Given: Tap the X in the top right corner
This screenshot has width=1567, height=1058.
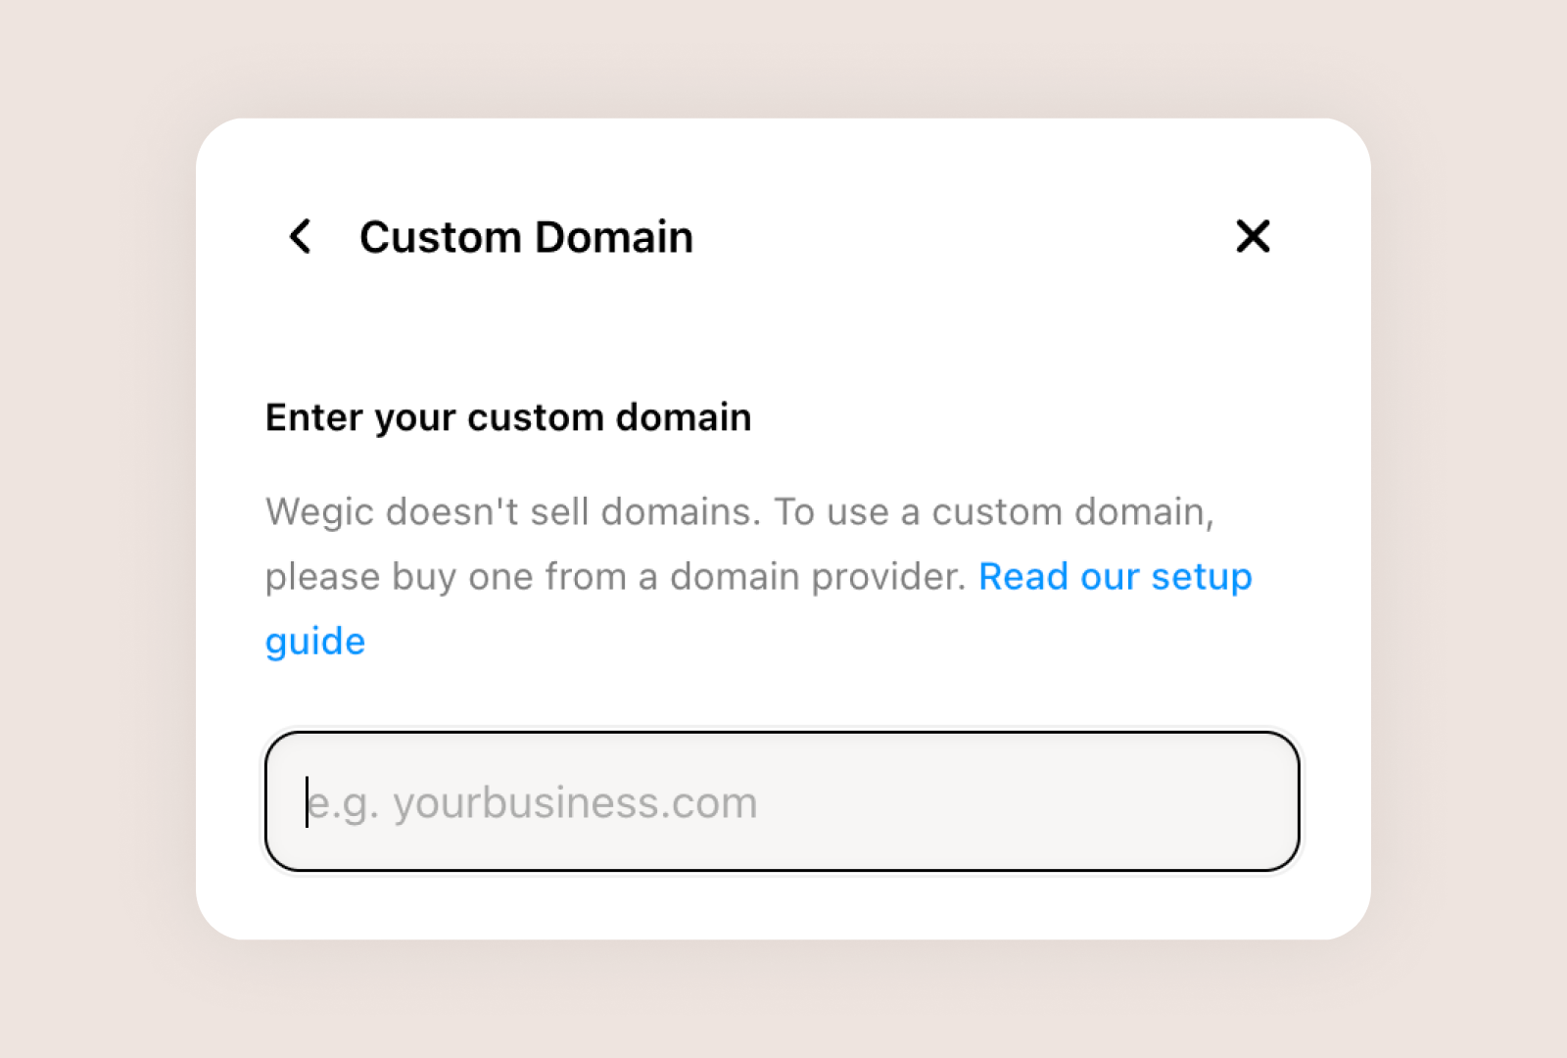Looking at the screenshot, I should [x=1253, y=236].
